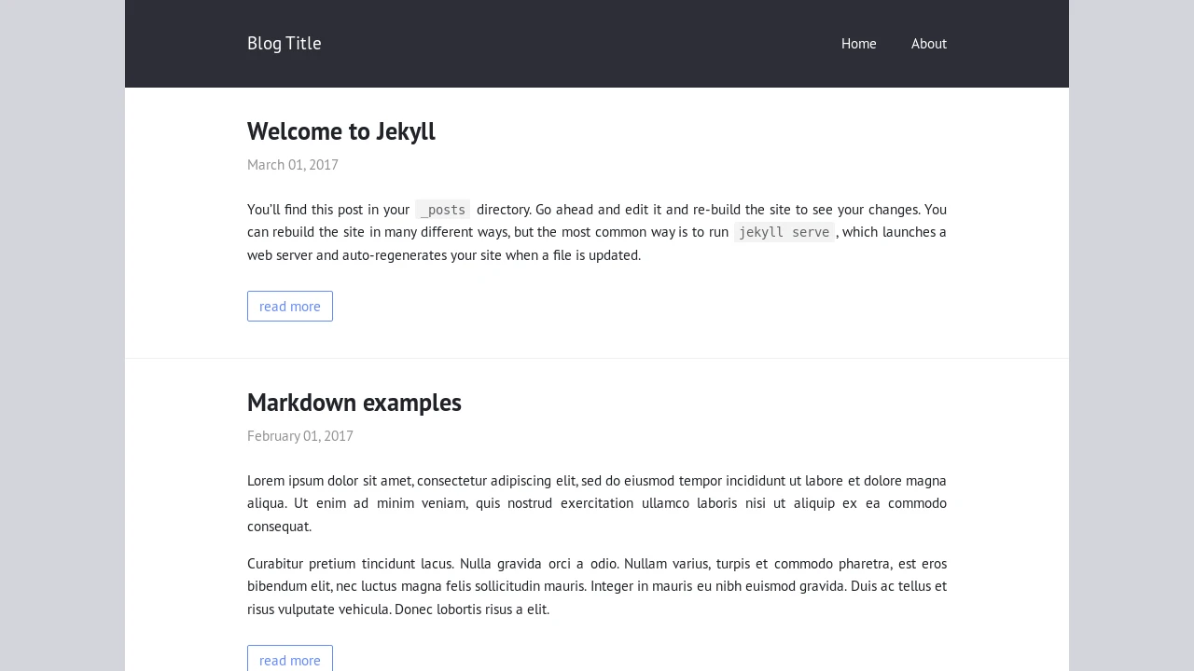Click the divider line between the posts
1194x671 pixels.
pos(597,358)
